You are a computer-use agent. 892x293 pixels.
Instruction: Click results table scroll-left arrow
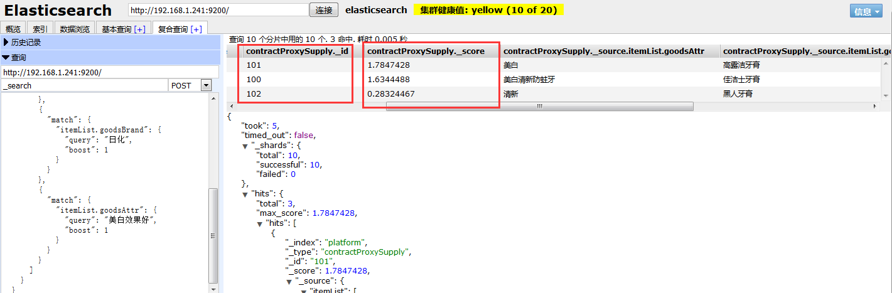coord(233,106)
